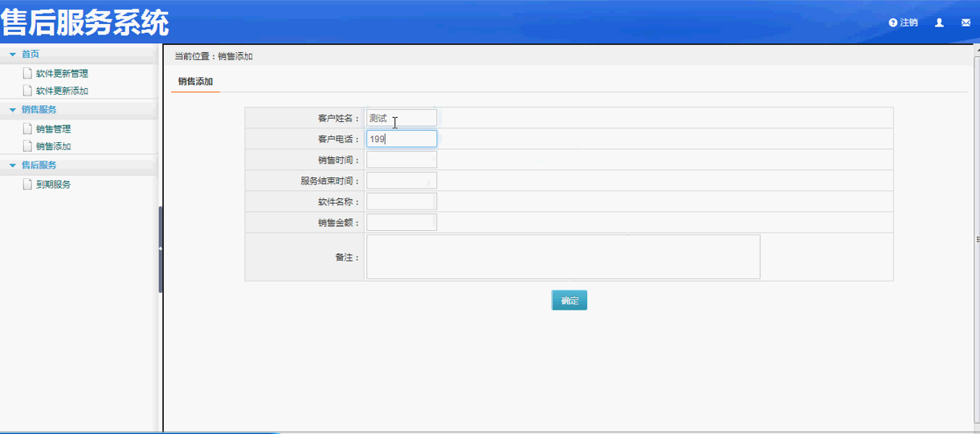The width and height of the screenshot is (980, 434).
Task: Click the document icon beside 到期服务
Action: click(x=27, y=184)
